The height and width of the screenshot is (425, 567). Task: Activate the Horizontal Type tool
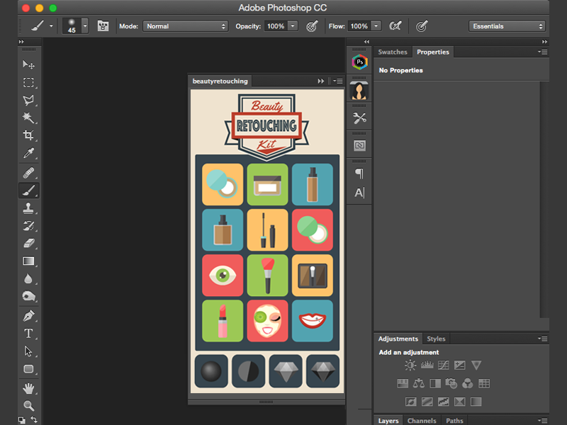pyautogui.click(x=28, y=333)
